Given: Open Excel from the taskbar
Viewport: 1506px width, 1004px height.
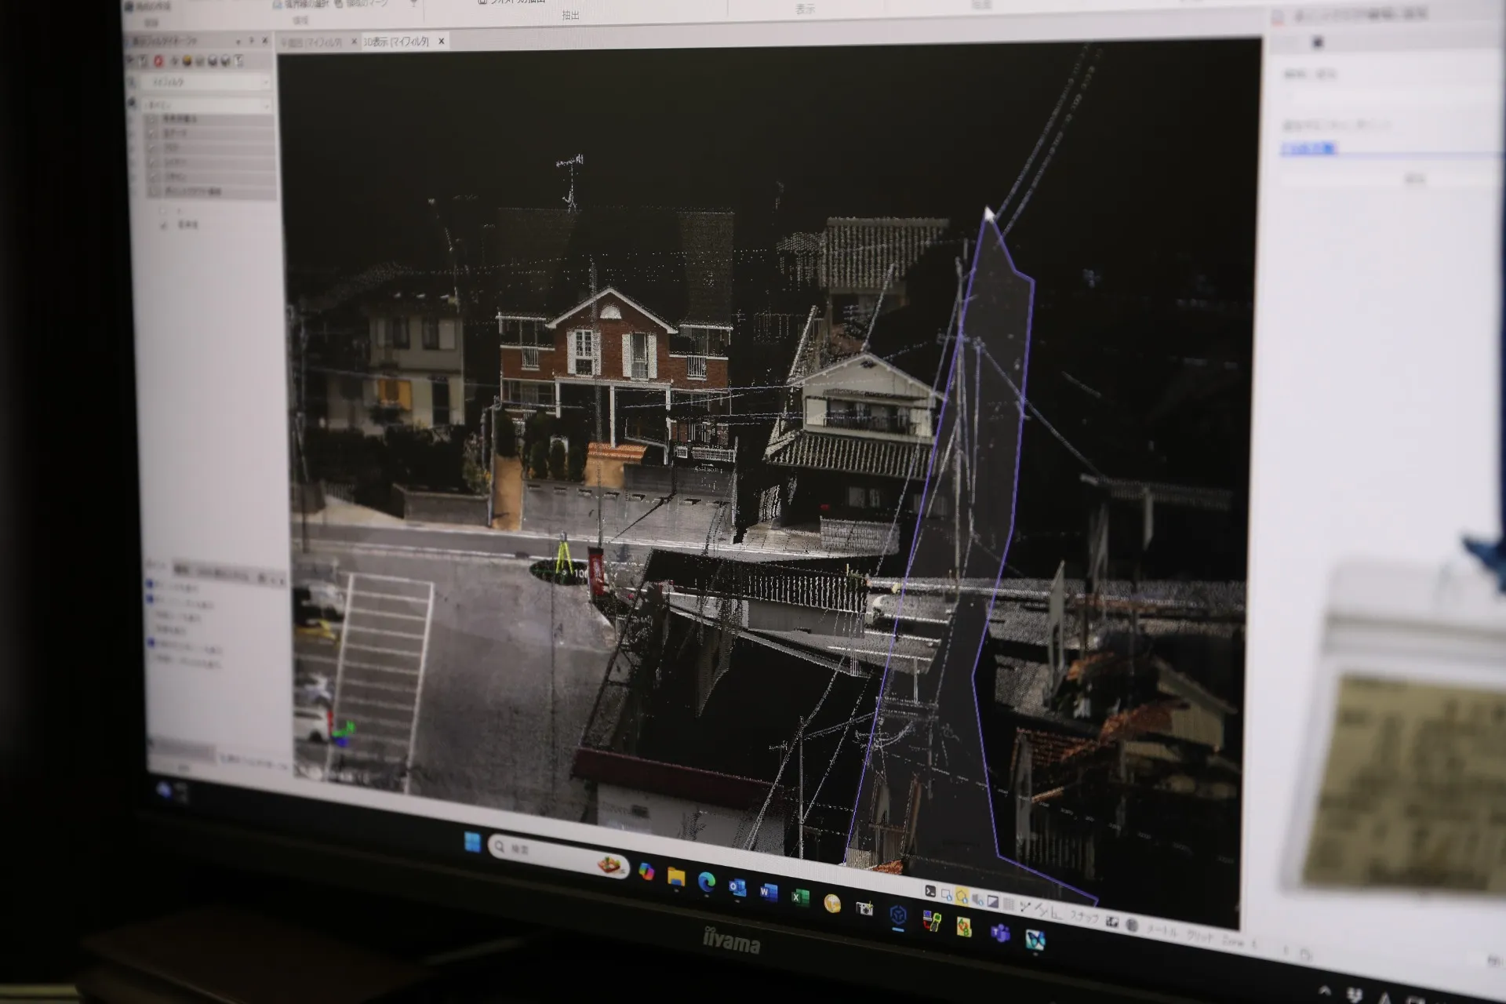Looking at the screenshot, I should [x=799, y=897].
